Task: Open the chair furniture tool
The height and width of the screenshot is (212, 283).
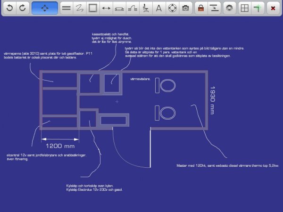Action: pos(146,8)
